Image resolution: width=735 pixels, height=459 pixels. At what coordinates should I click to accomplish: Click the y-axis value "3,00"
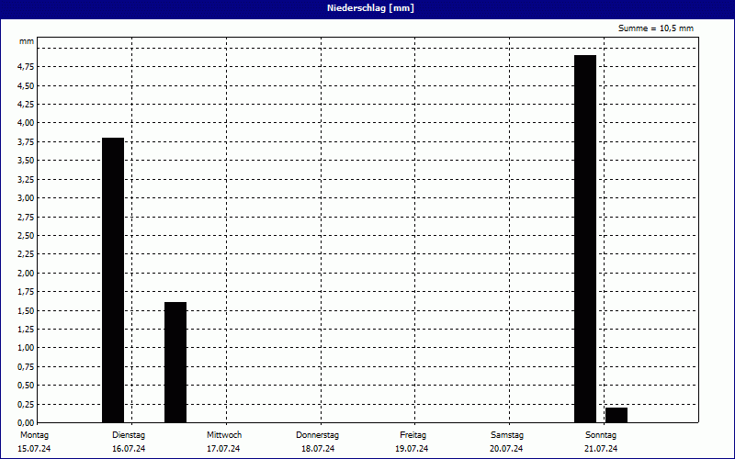26,197
